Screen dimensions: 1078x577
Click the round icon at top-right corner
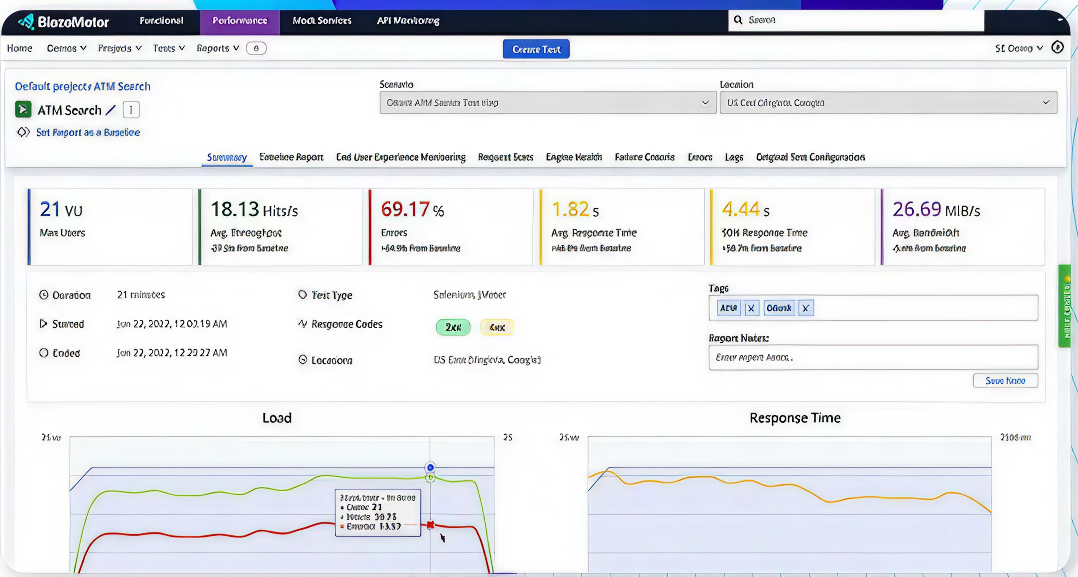point(1057,48)
